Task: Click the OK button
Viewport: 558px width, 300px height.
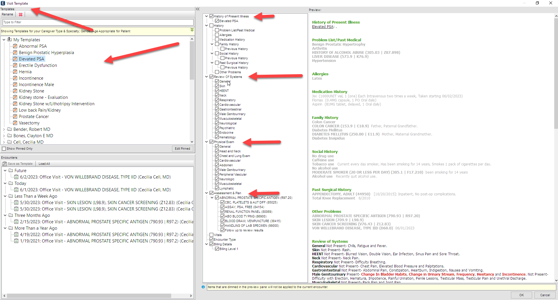Action: [521, 295]
